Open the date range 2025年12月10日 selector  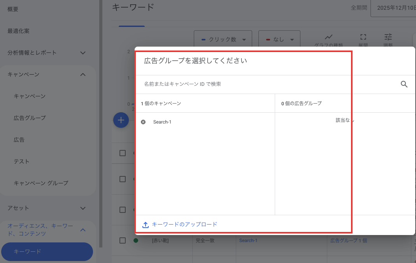click(x=393, y=8)
